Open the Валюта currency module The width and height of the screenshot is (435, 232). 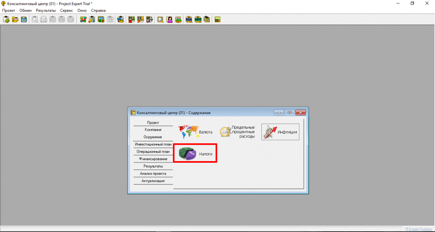point(195,132)
